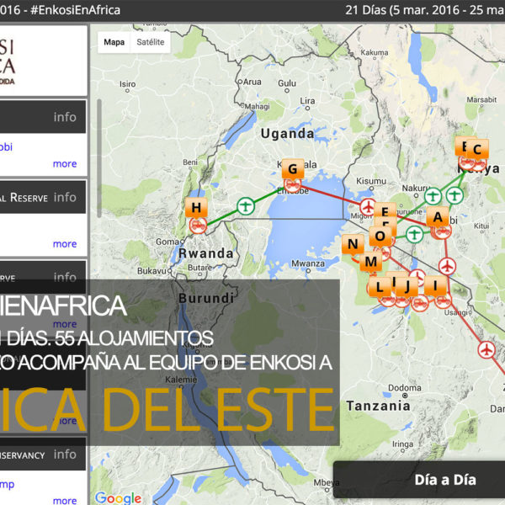Select map marker H near Goma
This screenshot has width=505, height=505.
(196, 208)
